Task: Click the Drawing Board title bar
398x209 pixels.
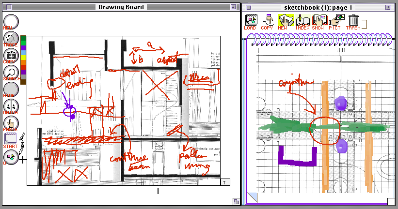Action: (121, 7)
